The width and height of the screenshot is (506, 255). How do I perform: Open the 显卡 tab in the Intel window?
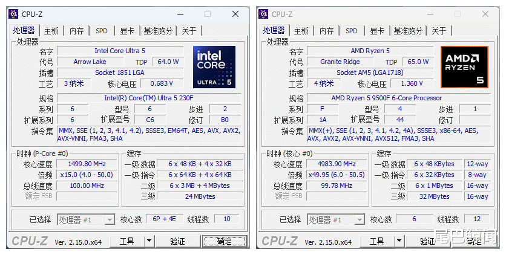(x=127, y=31)
